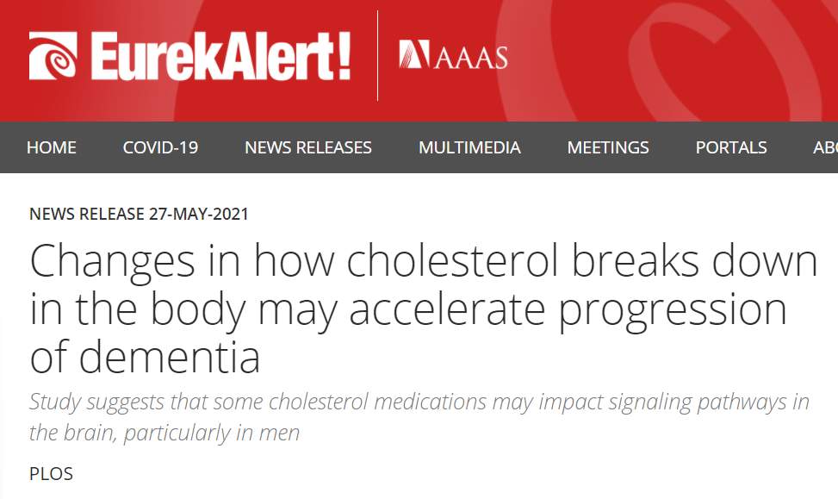This screenshot has width=838, height=499.
Task: Go to the HOME menu item
Action: coord(52,147)
